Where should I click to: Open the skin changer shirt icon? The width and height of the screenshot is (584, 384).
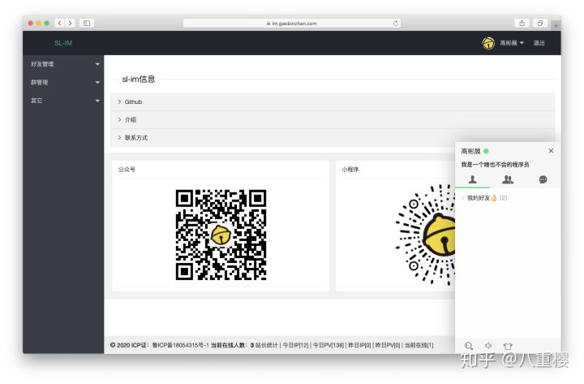pos(508,346)
